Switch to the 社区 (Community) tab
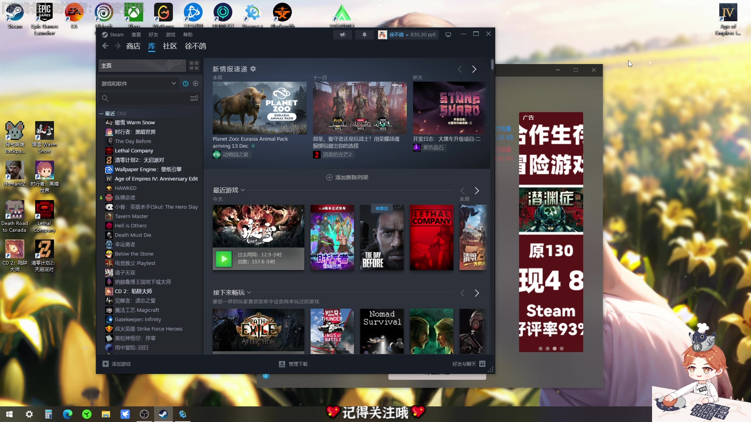Image resolution: width=751 pixels, height=422 pixels. [170, 46]
